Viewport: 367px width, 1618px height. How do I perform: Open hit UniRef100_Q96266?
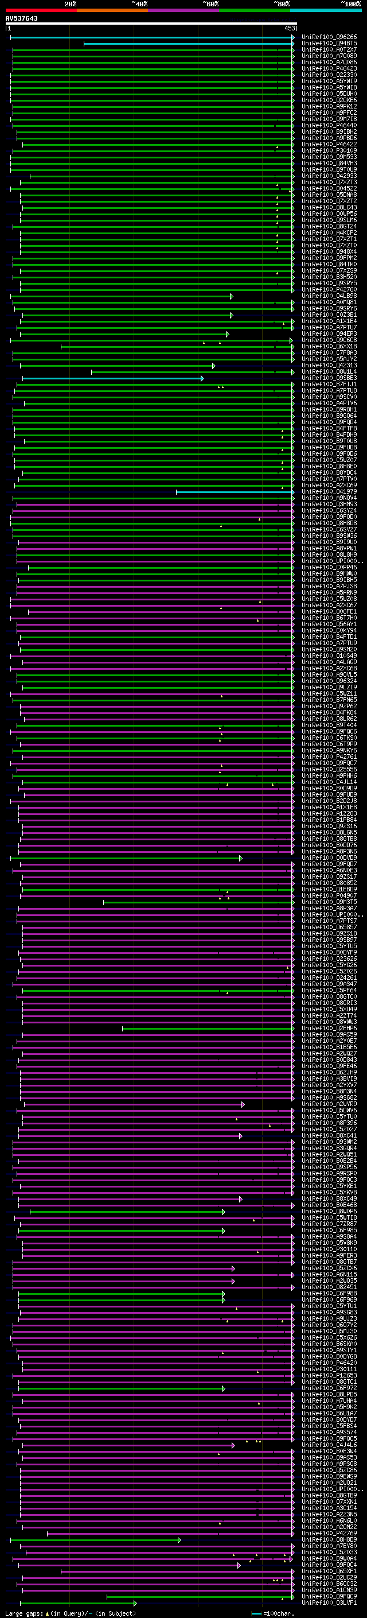(329, 37)
